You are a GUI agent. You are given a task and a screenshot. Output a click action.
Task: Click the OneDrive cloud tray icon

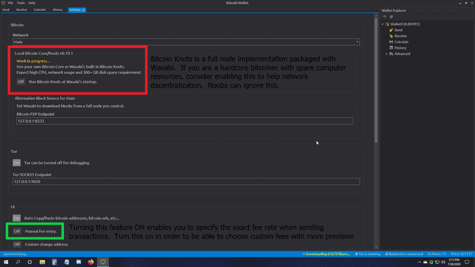pos(426,262)
